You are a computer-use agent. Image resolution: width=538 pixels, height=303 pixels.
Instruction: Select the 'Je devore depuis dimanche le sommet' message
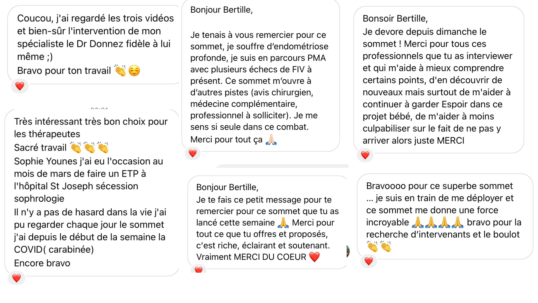pos(438,79)
